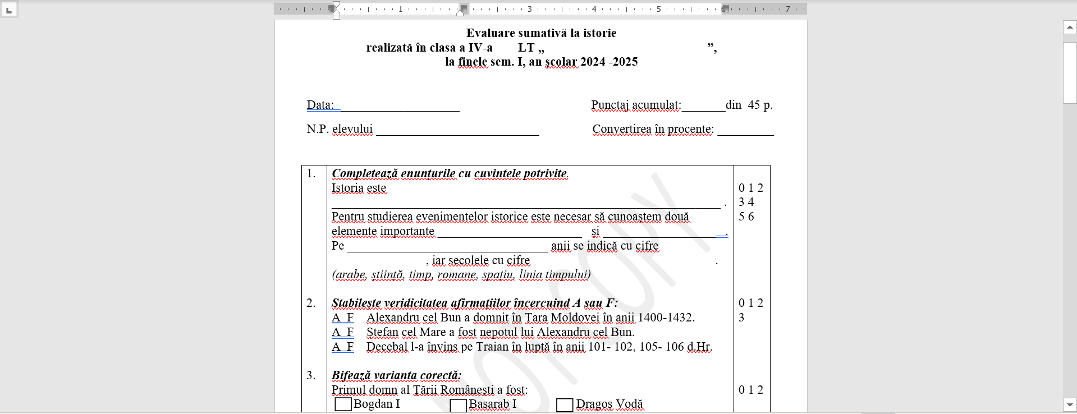Click the blank after 'elemente importante'
The width and height of the screenshot is (1077, 414).
point(510,233)
